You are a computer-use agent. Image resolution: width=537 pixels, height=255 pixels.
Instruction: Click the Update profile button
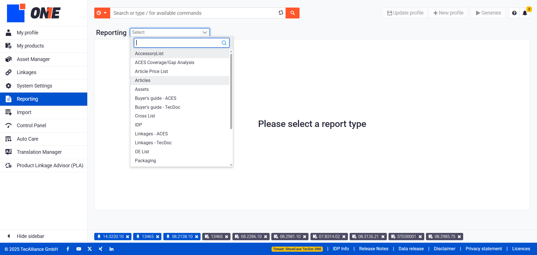coord(405,13)
